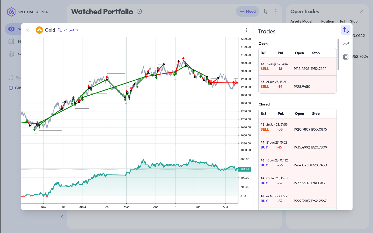This screenshot has width=373, height=233.
Task: Open the Gold chart three-dot menu
Action: pyautogui.click(x=246, y=30)
